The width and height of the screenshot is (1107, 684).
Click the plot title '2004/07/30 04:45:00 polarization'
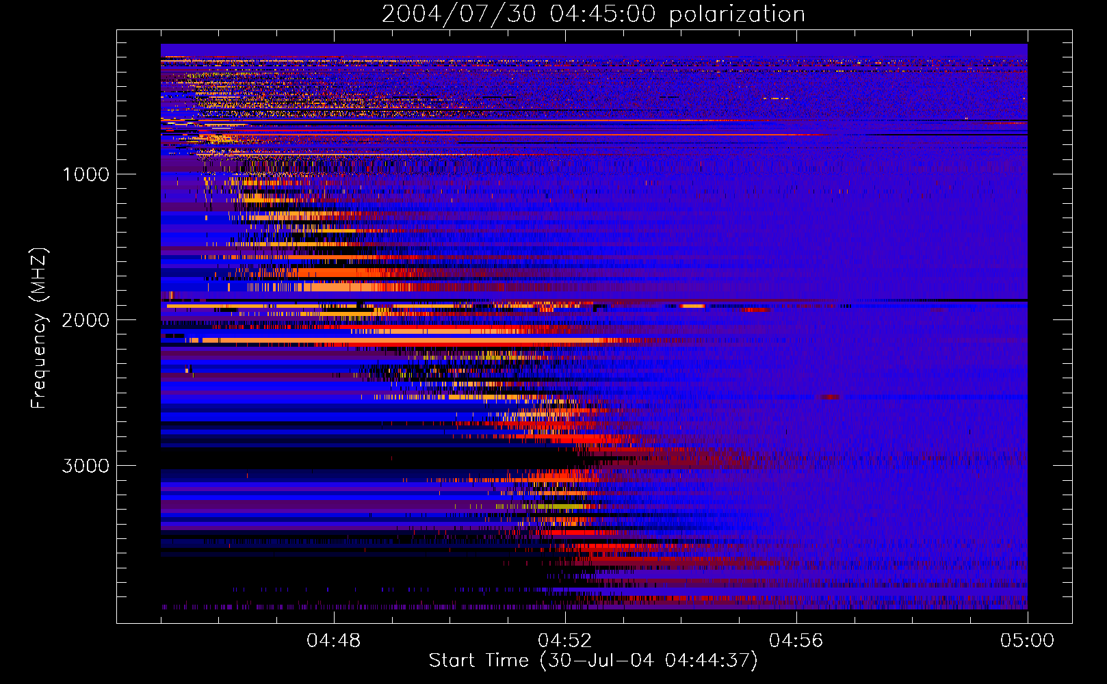pyautogui.click(x=593, y=14)
